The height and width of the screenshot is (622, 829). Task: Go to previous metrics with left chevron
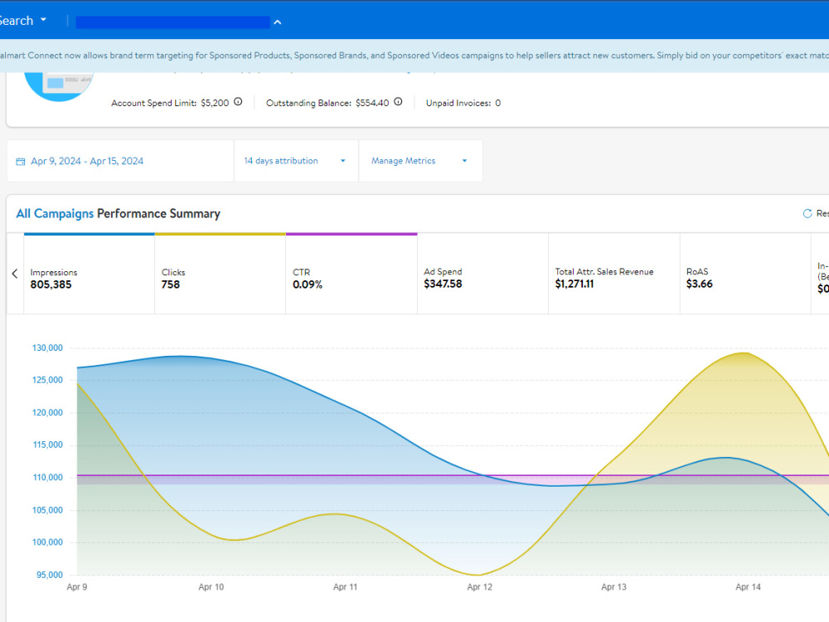[x=15, y=274]
